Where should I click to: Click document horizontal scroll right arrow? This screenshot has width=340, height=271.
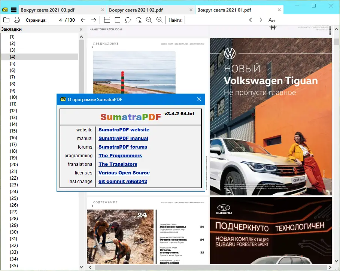pyautogui.click(x=330, y=267)
